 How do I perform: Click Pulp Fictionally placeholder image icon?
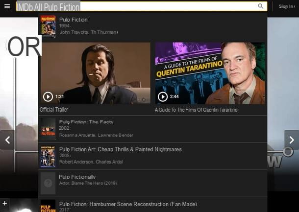point(48,184)
